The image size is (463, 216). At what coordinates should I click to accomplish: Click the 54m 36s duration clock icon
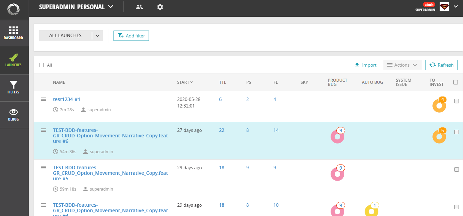coord(55,151)
